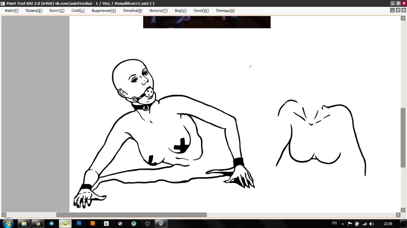Open the Фильтр (Filter) menu

click(x=159, y=11)
